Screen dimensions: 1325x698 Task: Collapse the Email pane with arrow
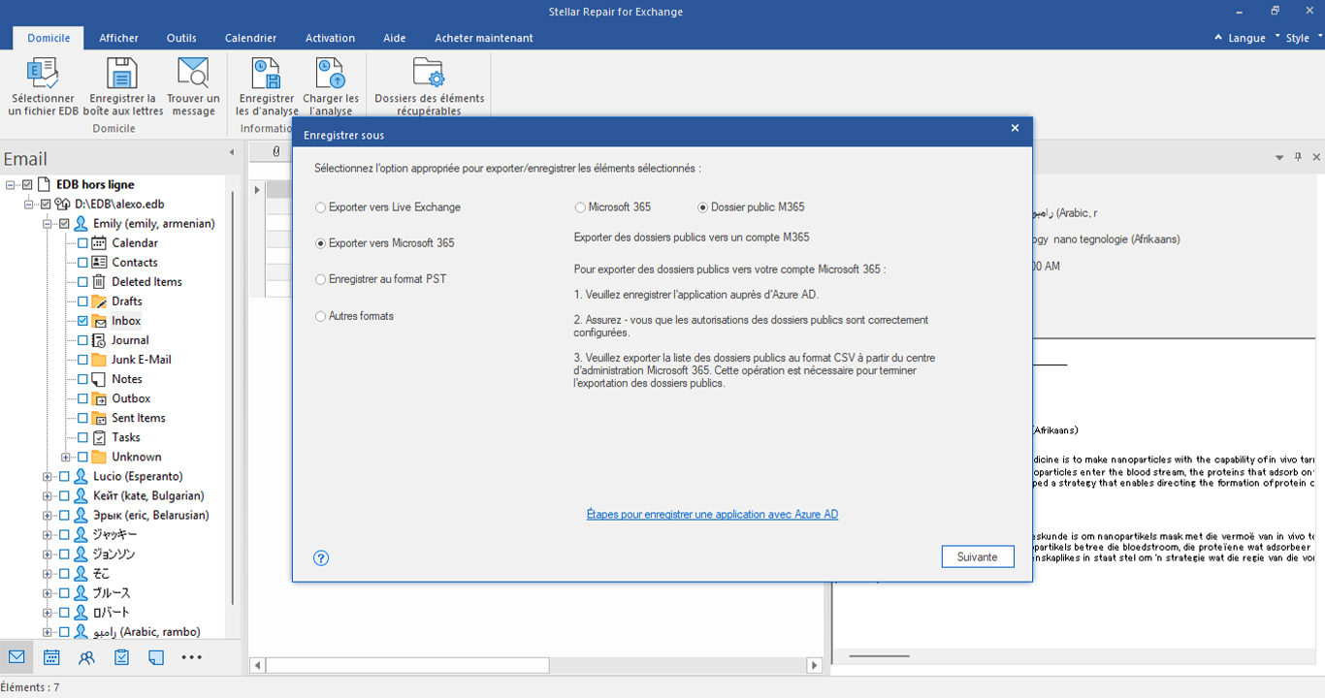(231, 153)
